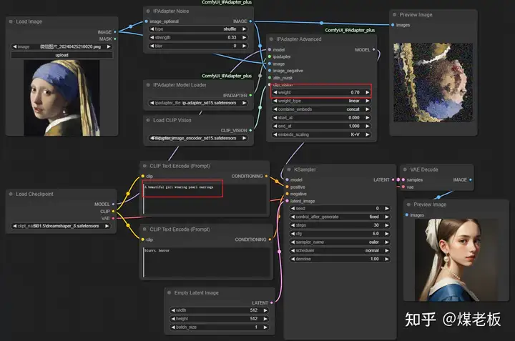This screenshot has height=341, width=515.
Task: Click the positive input port on KSampler
Action: click(x=288, y=187)
